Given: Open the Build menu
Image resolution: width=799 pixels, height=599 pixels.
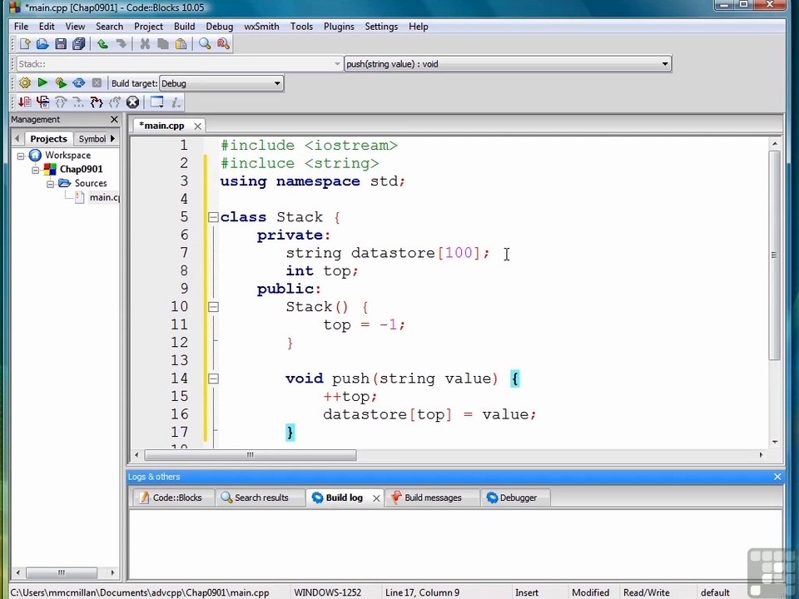Looking at the screenshot, I should [185, 27].
